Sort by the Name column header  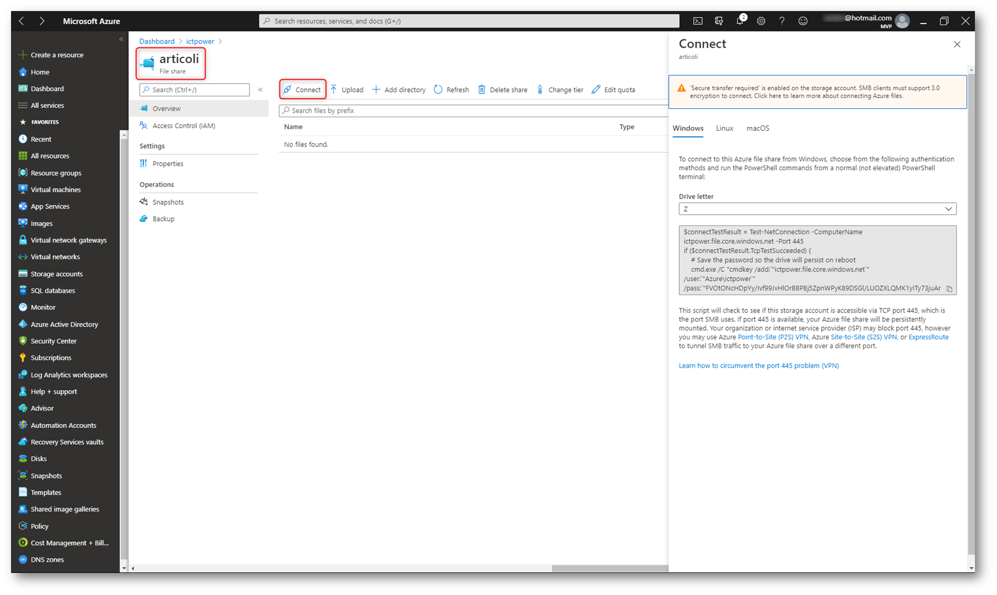[293, 127]
